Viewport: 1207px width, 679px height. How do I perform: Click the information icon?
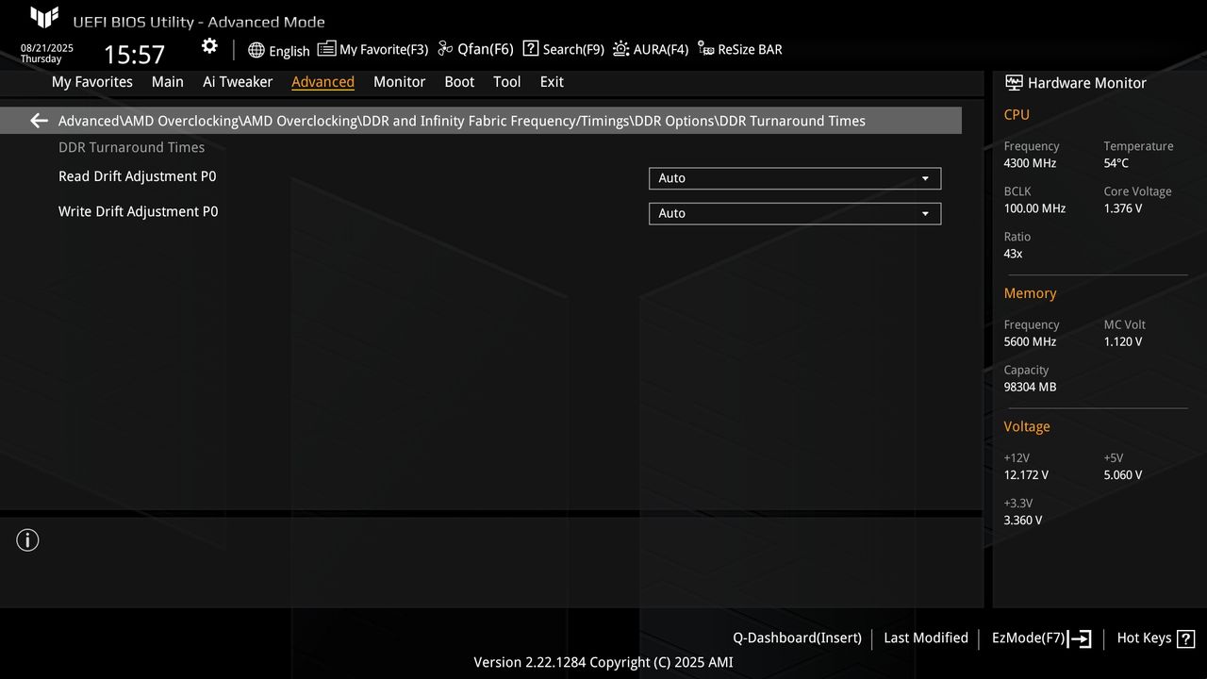point(27,539)
